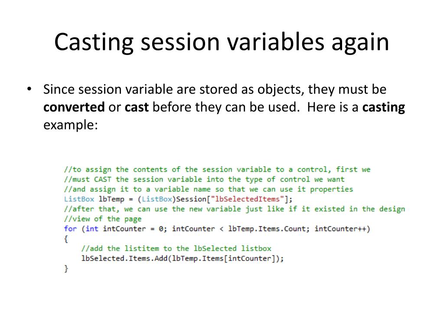Click the bold word 'cast' in paragraph

137,107
